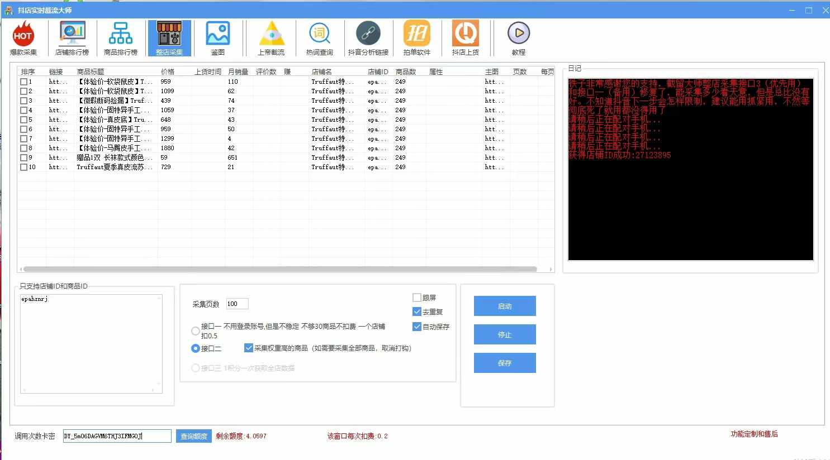Sort by the 商品数 column header
This screenshot has width=830, height=460.
pos(406,71)
